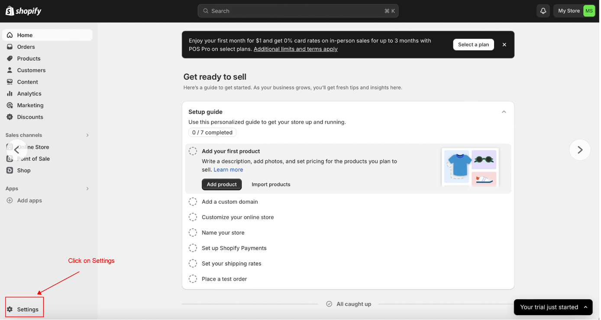The image size is (601, 320).
Task: Toggle 'Name your store' completion circle
Action: pyautogui.click(x=193, y=233)
